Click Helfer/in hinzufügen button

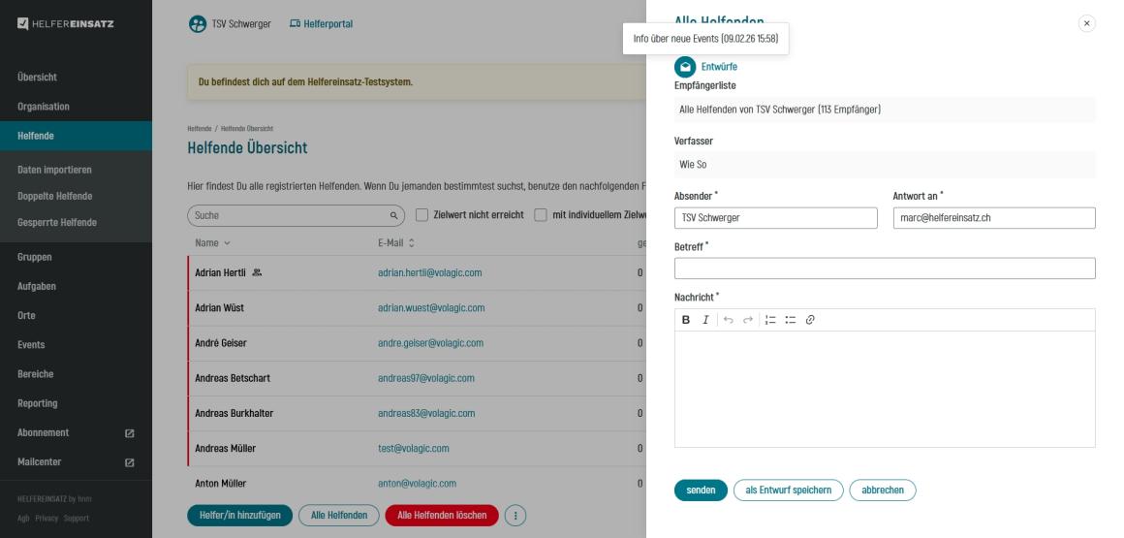click(240, 515)
